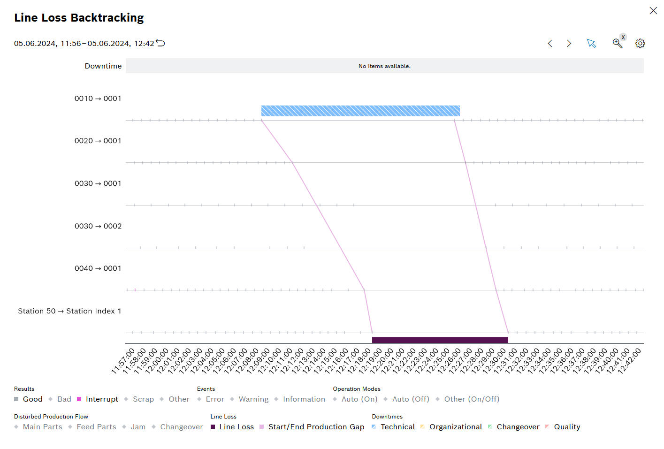The width and height of the screenshot is (664, 449).
Task: Click the zoom reset magnifier icon
Action: click(618, 43)
